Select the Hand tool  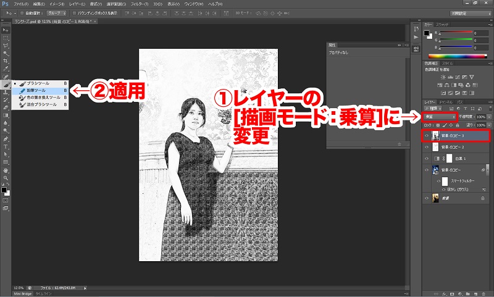pyautogui.click(x=6, y=170)
